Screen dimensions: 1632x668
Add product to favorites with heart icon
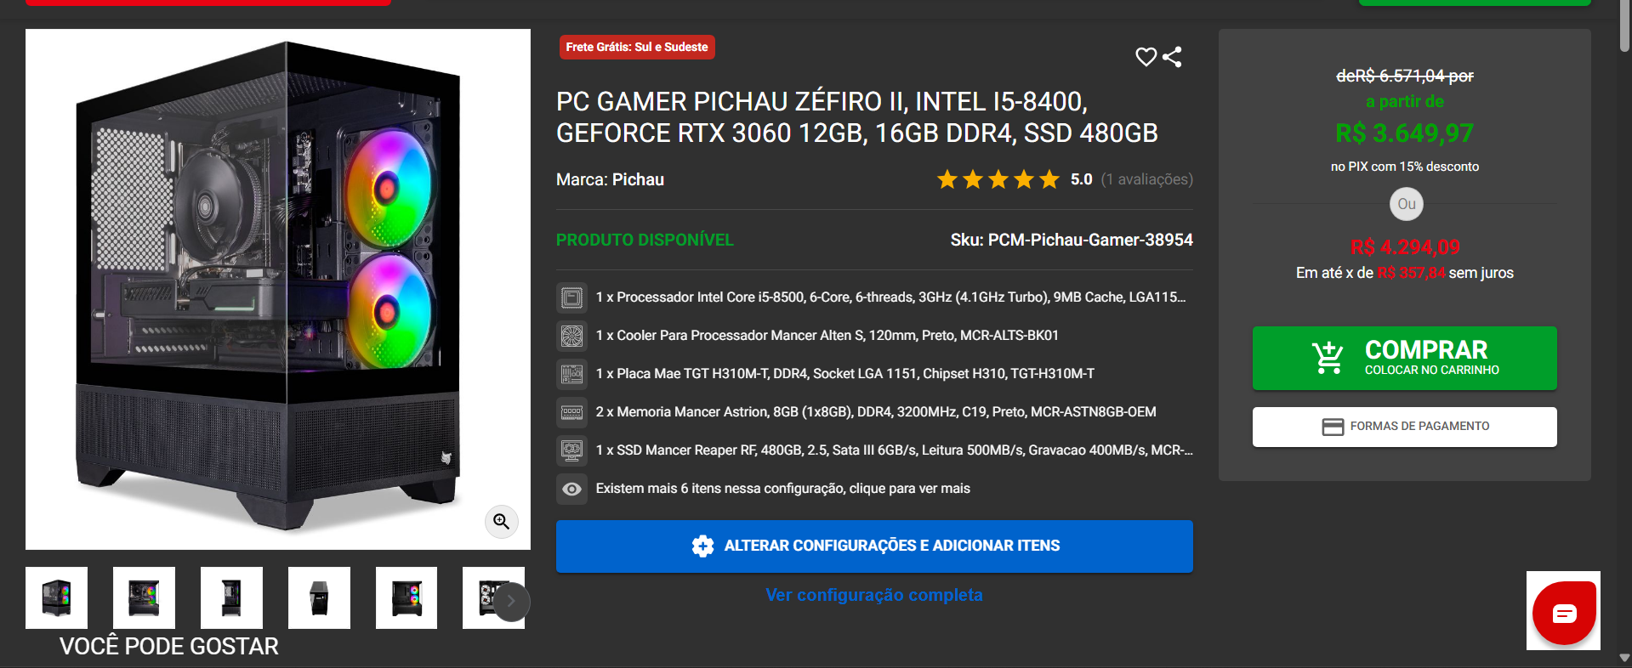tap(1146, 57)
